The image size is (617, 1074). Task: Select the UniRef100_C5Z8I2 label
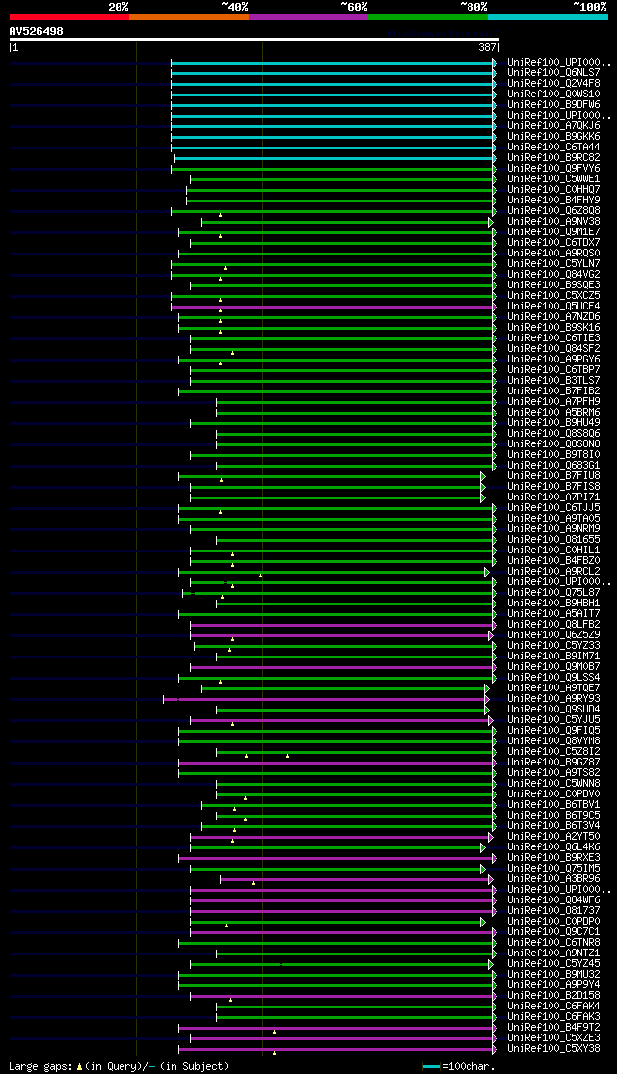(554, 752)
